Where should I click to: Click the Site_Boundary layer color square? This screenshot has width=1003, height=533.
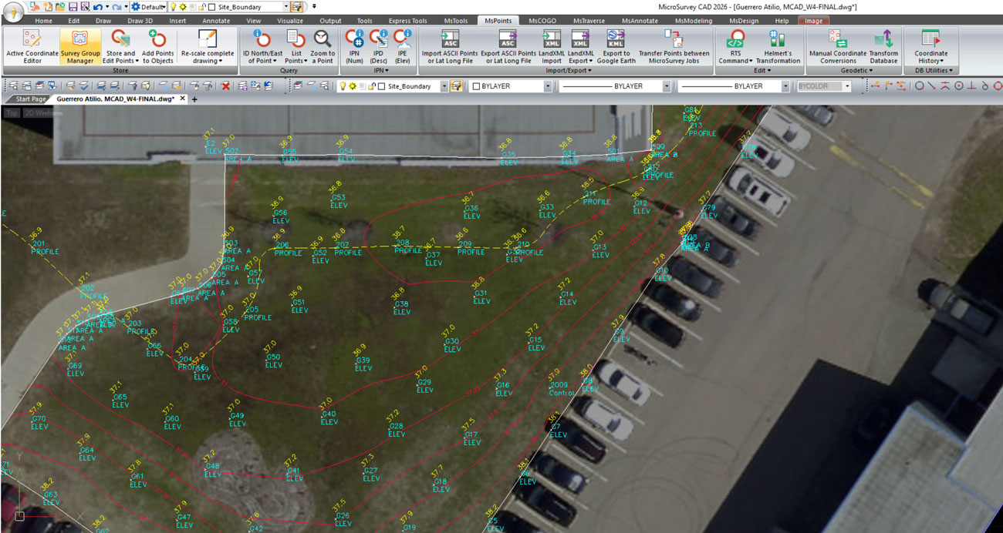pyautogui.click(x=381, y=86)
